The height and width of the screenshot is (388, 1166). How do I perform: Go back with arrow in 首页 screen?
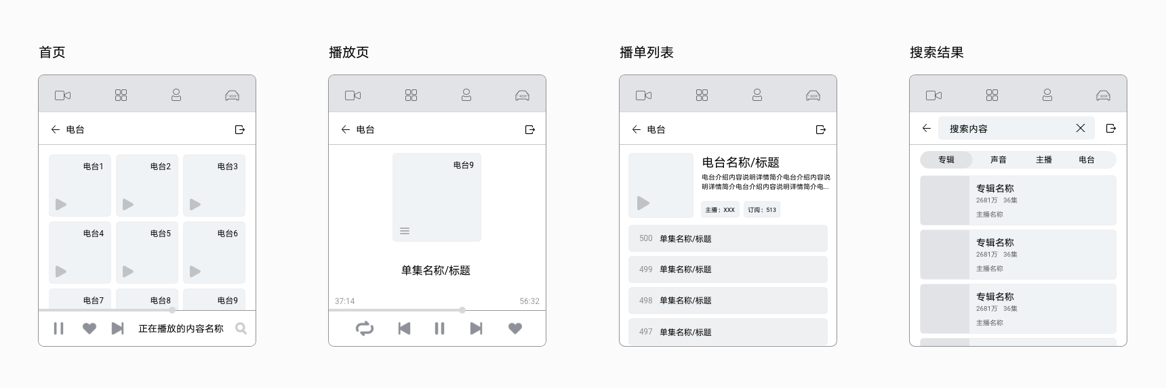(56, 129)
